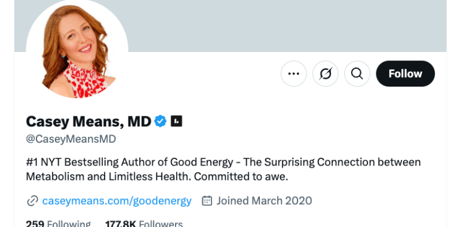
Task: Click the magnifier search profile icon
Action: [357, 73]
